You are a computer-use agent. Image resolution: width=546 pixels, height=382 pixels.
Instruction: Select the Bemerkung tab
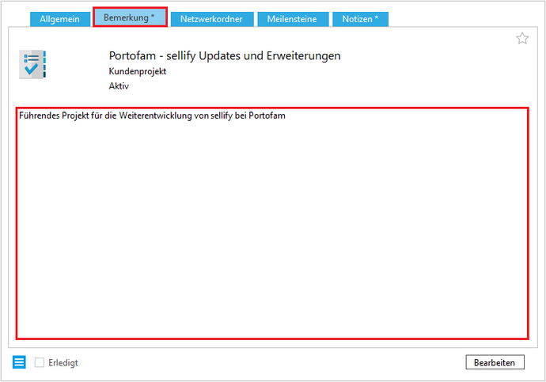coord(130,17)
